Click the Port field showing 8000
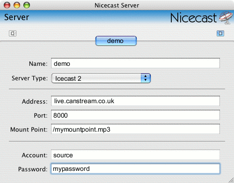The image size is (234, 183). tap(135, 115)
